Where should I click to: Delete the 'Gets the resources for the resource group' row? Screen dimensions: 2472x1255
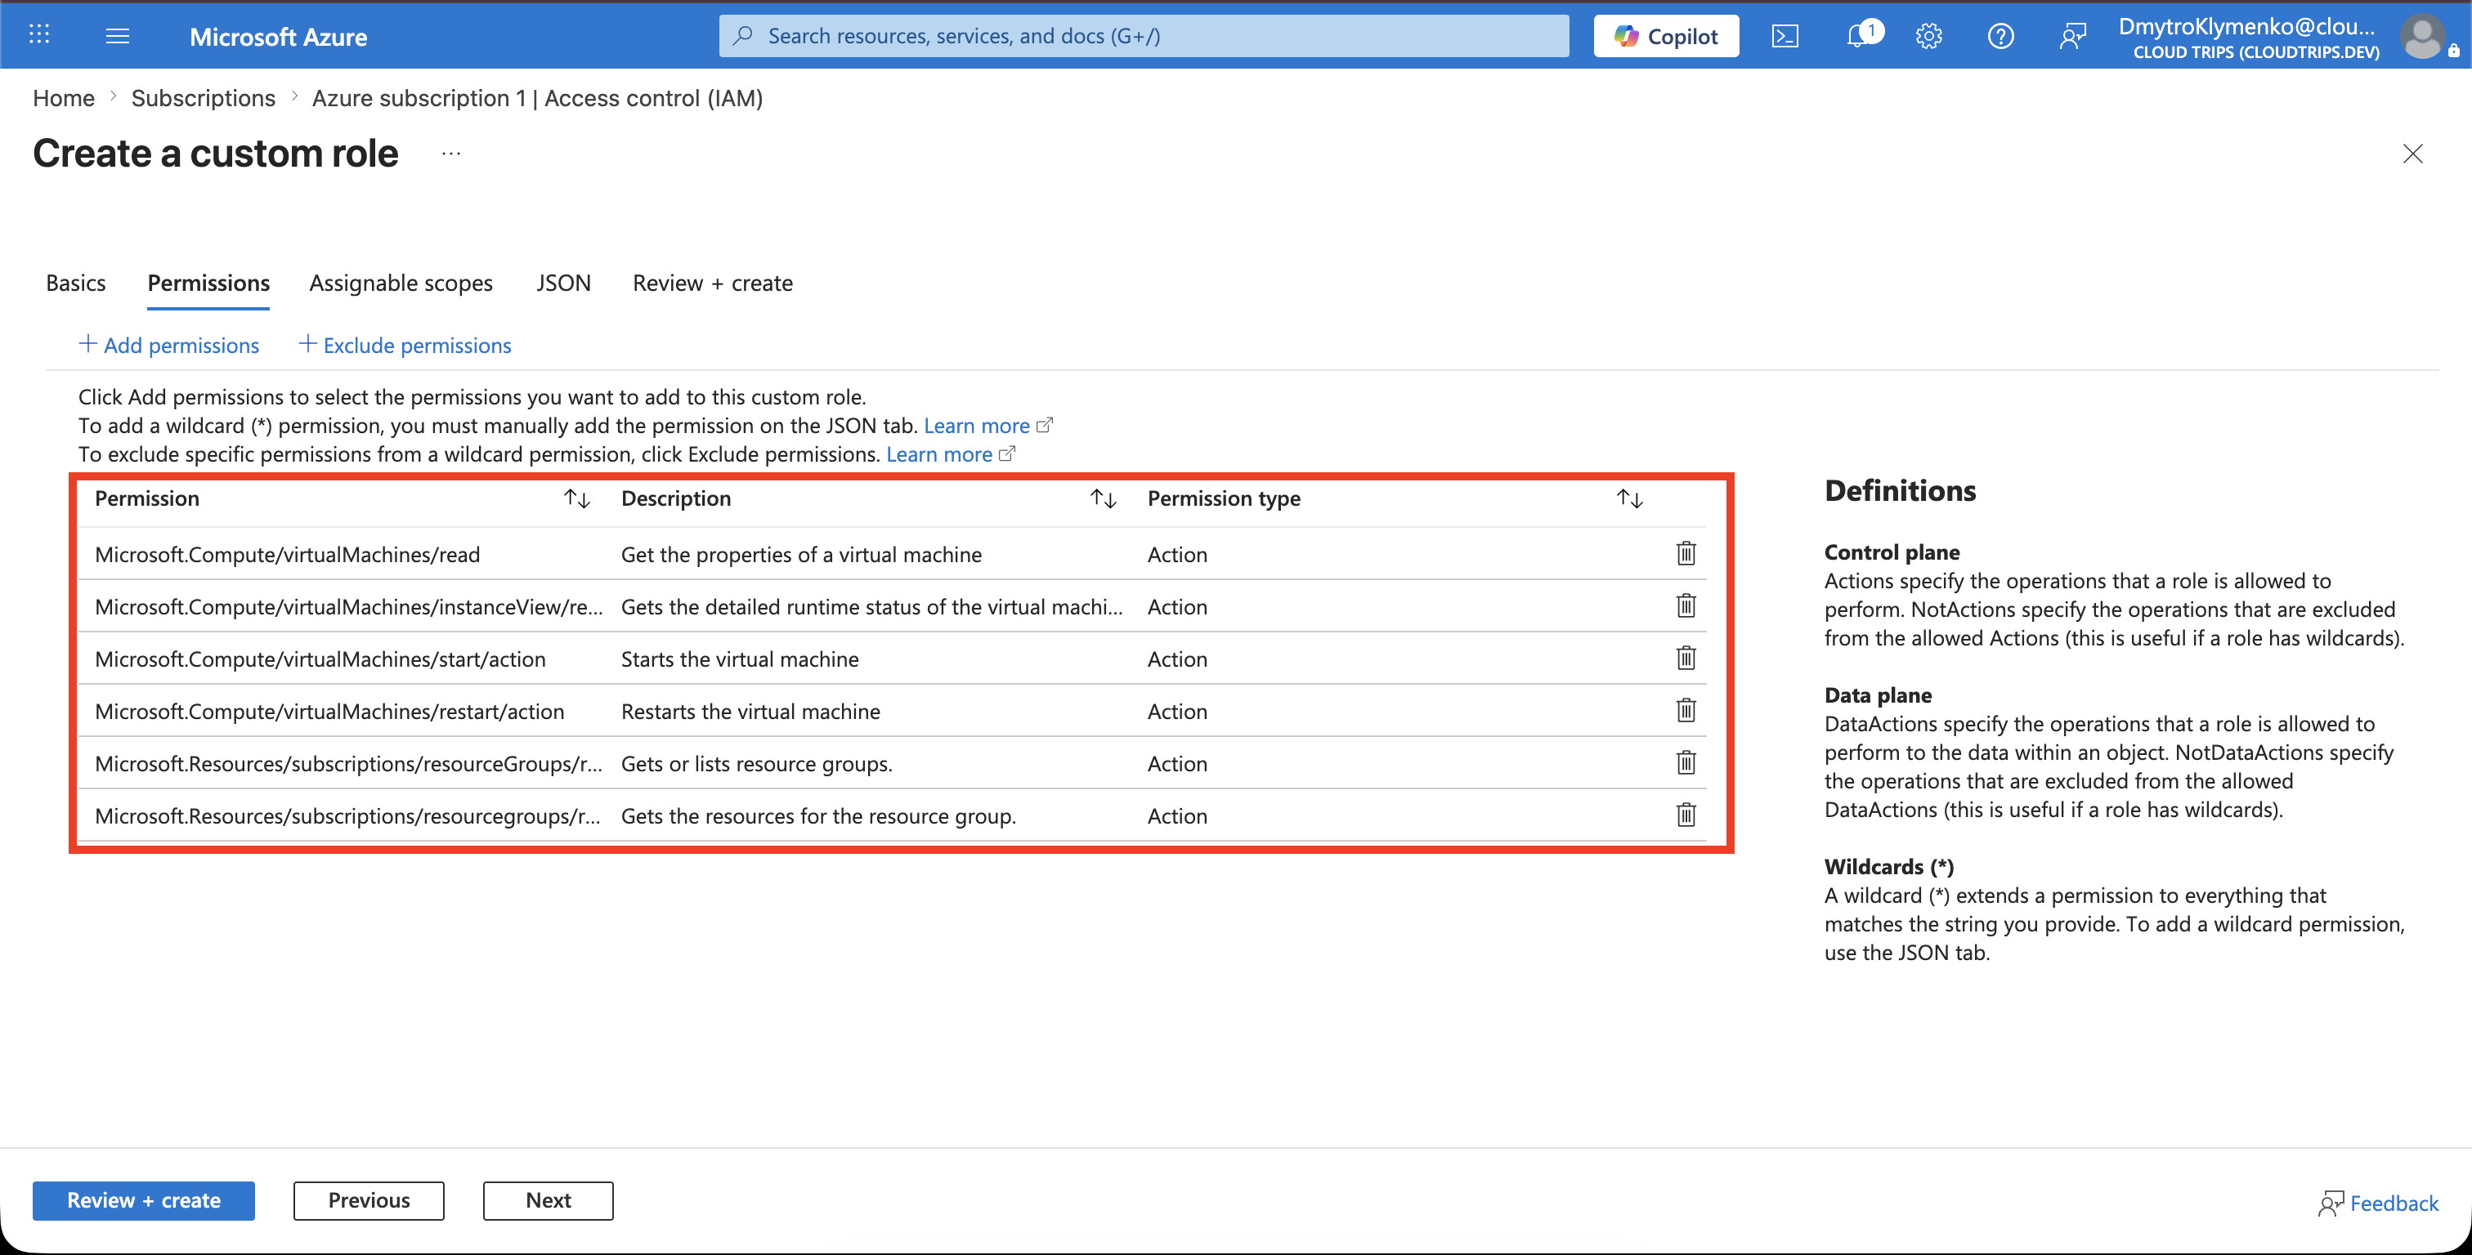click(x=1686, y=815)
